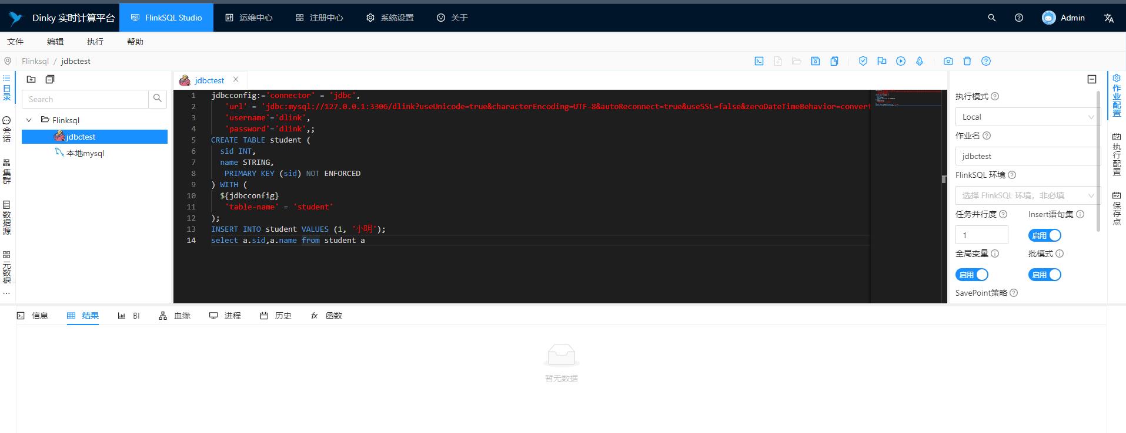Go to 注册中心 in top navigation
The height and width of the screenshot is (433, 1126).
[x=319, y=18]
